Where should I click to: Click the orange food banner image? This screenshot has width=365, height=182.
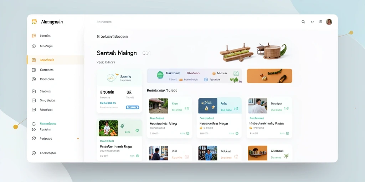point(269,76)
